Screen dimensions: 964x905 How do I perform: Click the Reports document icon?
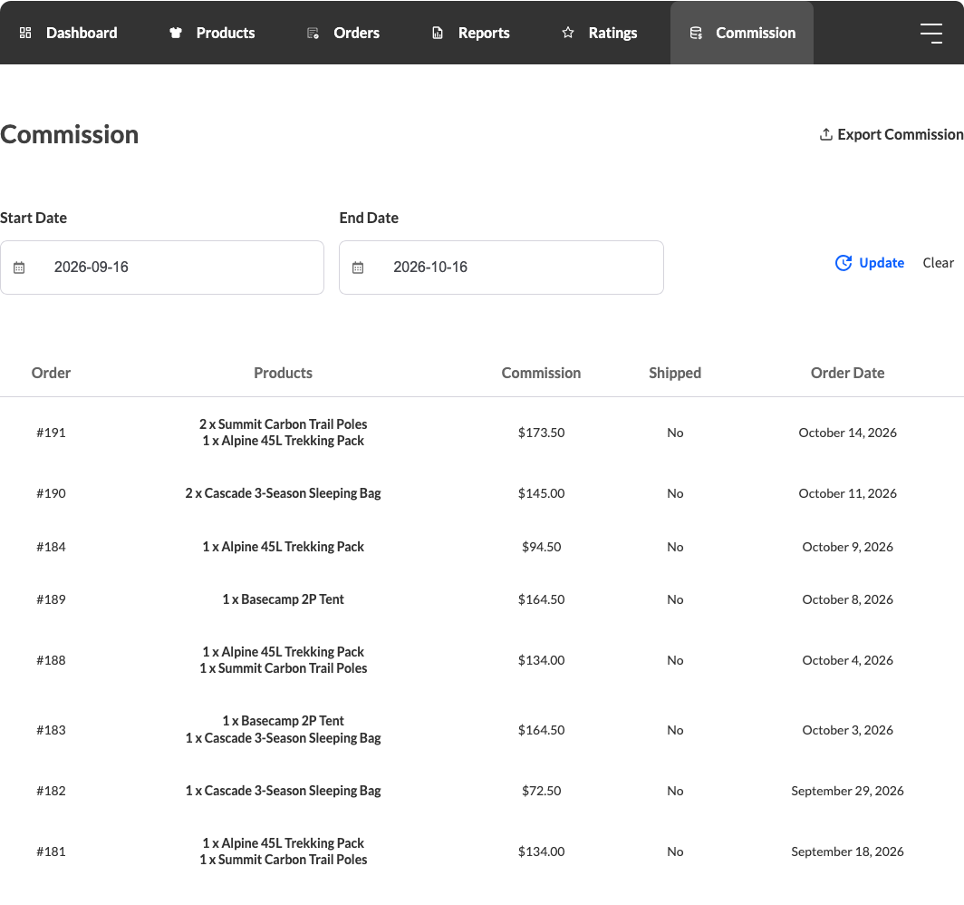(438, 33)
